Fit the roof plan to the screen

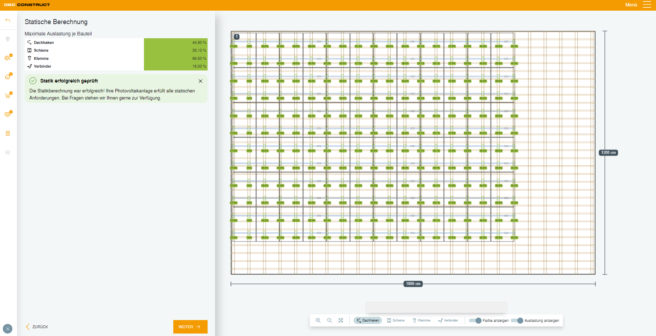point(341,320)
